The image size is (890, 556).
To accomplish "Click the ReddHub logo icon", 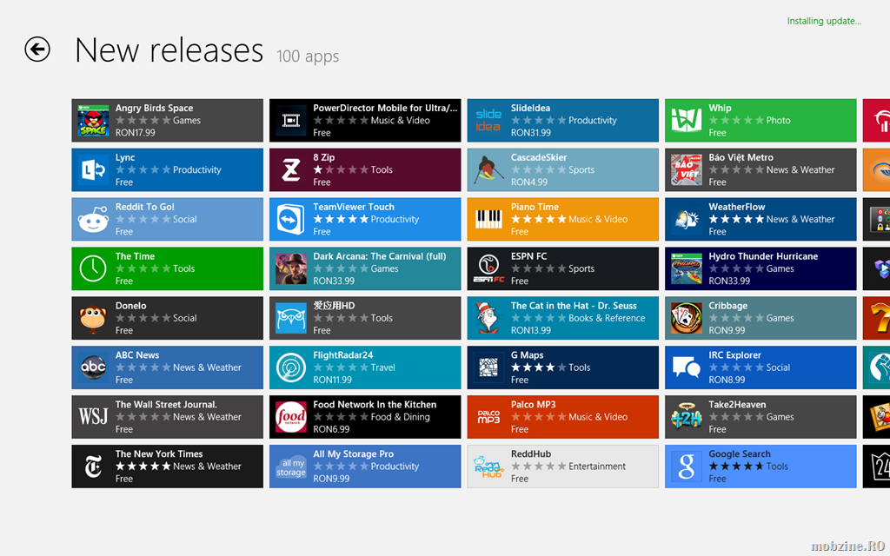I will (488, 466).
